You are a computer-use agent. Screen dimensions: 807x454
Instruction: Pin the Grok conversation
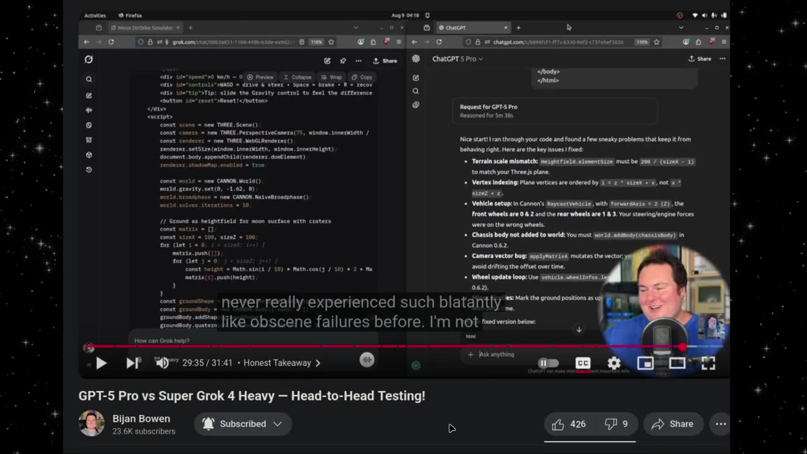pyautogui.click(x=343, y=61)
